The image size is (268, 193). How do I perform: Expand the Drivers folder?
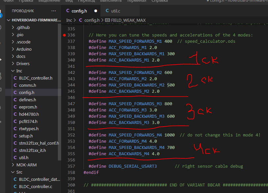click(x=23, y=63)
